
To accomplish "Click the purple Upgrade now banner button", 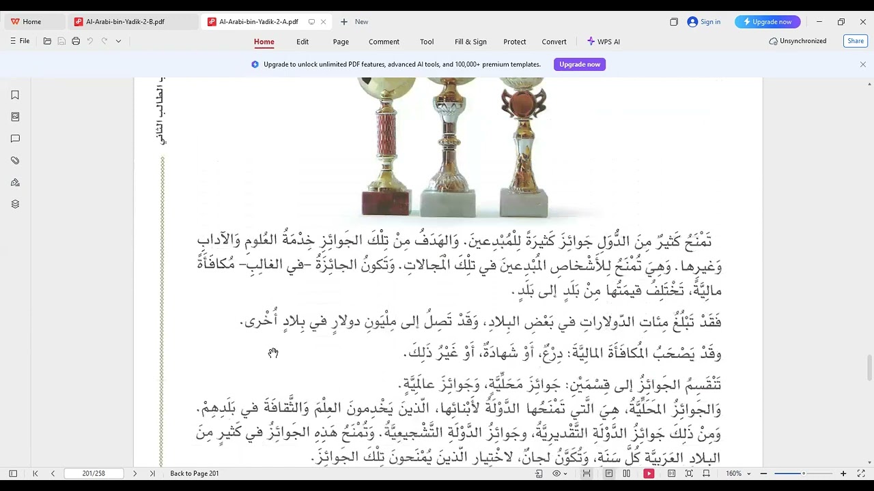I will (x=580, y=64).
